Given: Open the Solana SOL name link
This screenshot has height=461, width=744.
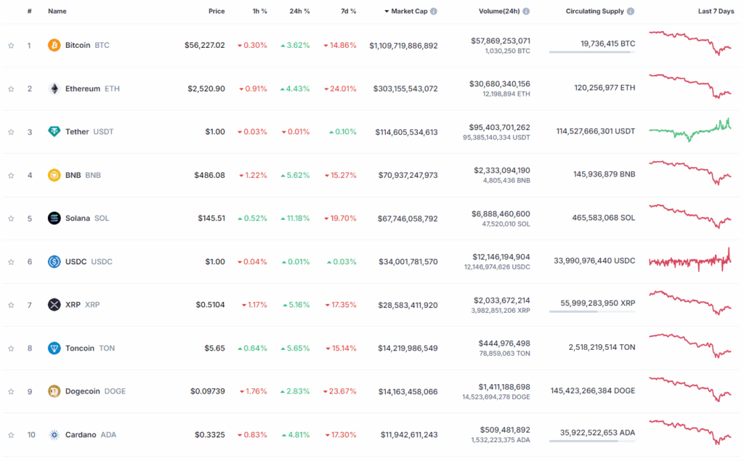Looking at the screenshot, I should tap(87, 219).
